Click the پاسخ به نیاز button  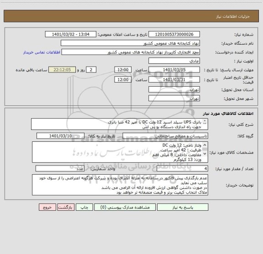pos(183,207)
